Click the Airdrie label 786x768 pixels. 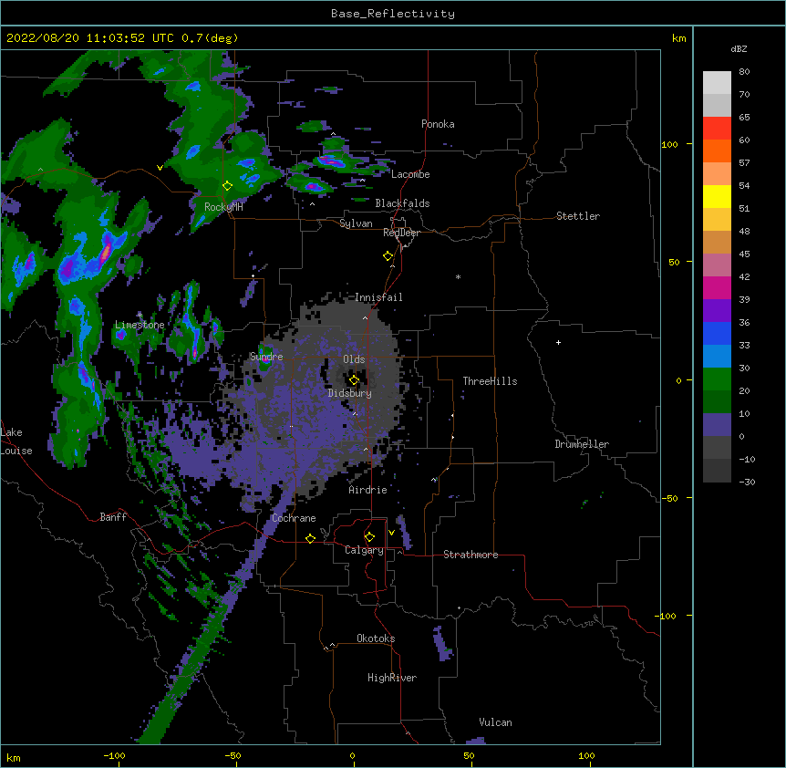tap(367, 490)
